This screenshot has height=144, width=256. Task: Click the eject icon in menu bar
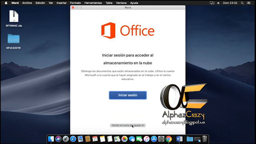218,3
